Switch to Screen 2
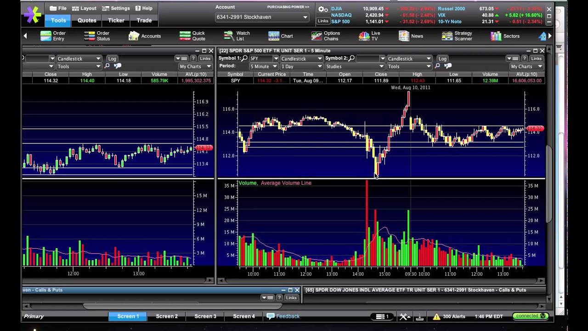588x331 pixels. pos(167,316)
